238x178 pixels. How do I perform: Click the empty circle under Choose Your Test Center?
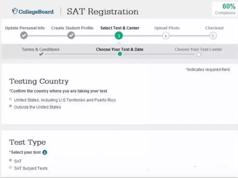click(x=198, y=55)
